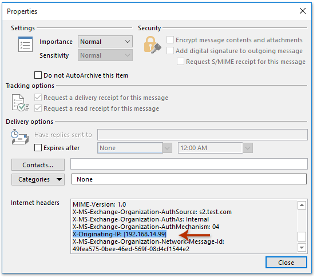Click the Delivery options clock mail icon
Viewport: 317px width, 278px height.
19,137
